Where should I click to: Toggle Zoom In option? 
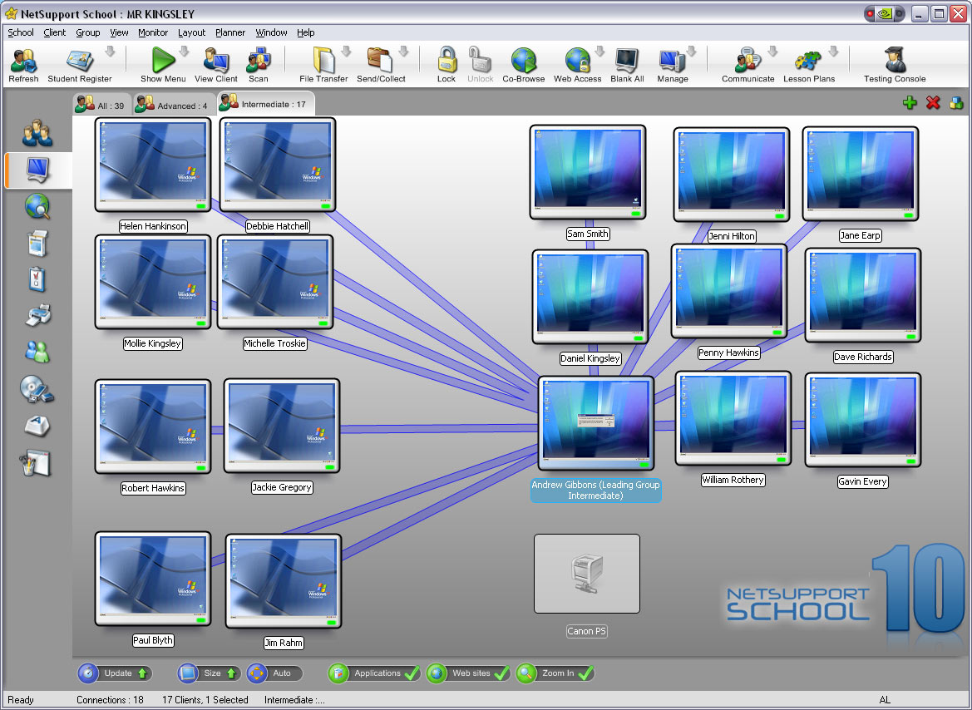pyautogui.click(x=555, y=673)
